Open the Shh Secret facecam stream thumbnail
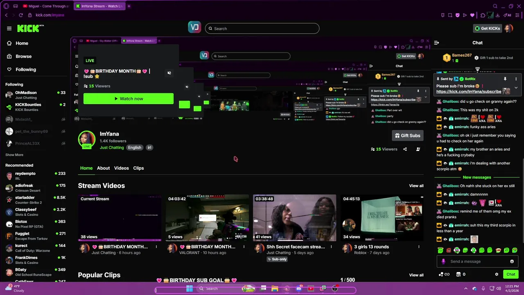The height and width of the screenshot is (295, 524). (x=295, y=218)
